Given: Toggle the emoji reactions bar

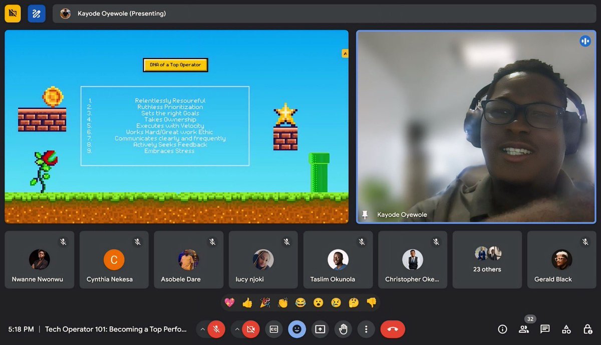Looking at the screenshot, I should pyautogui.click(x=297, y=329).
